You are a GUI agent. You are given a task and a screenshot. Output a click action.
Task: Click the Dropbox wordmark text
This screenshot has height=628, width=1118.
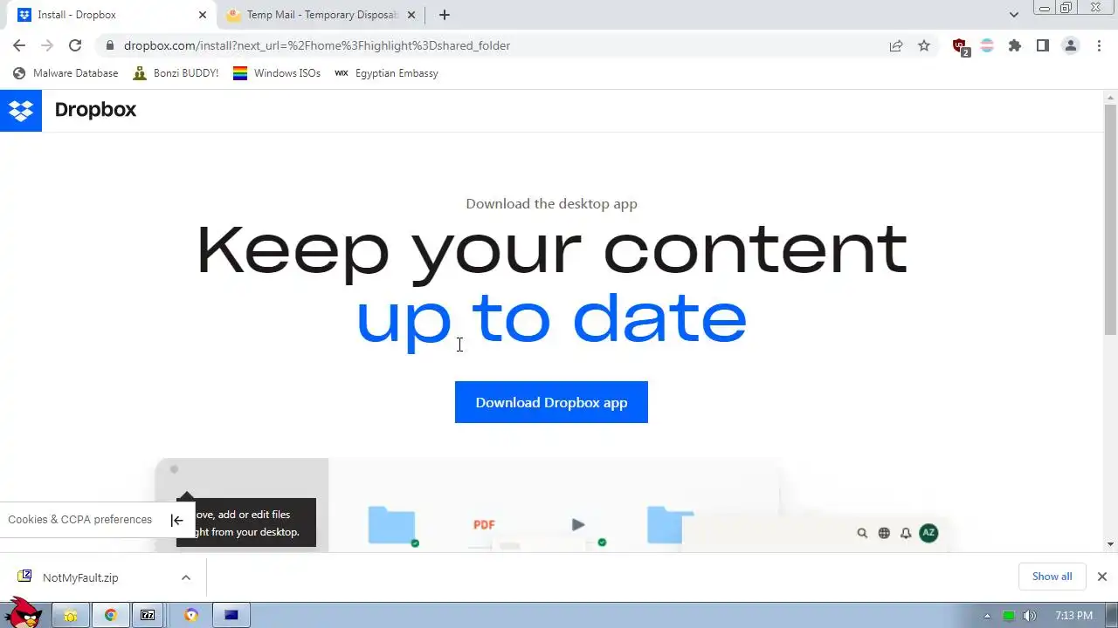95,110
